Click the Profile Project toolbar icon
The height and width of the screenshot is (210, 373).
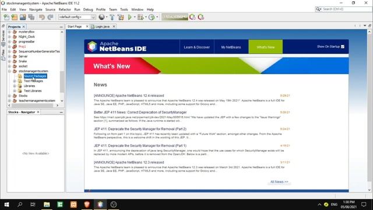(x=152, y=17)
